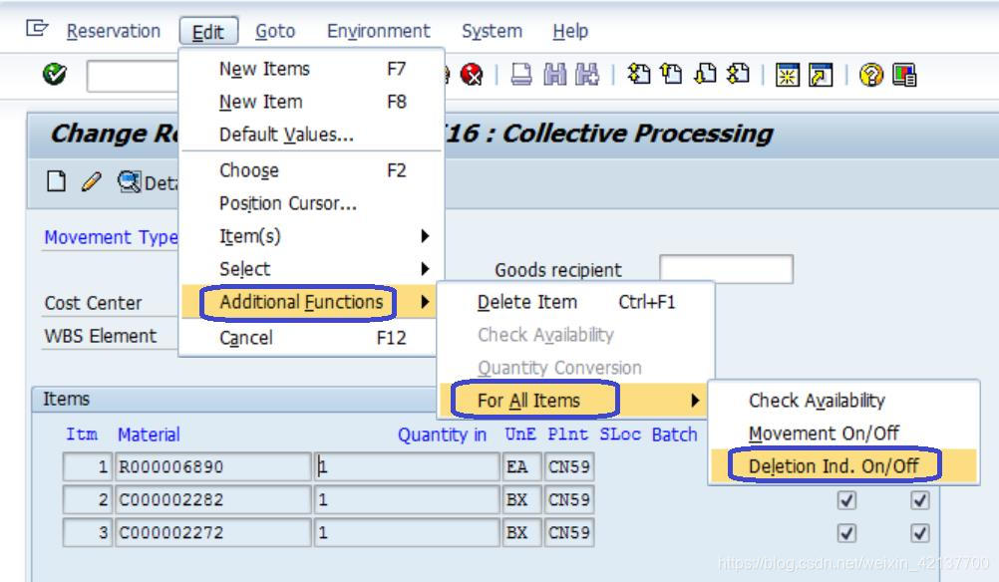This screenshot has width=999, height=582.
Task: Click the Items group header
Action: point(66,399)
